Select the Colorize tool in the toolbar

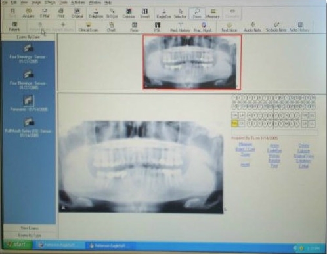[129, 13]
